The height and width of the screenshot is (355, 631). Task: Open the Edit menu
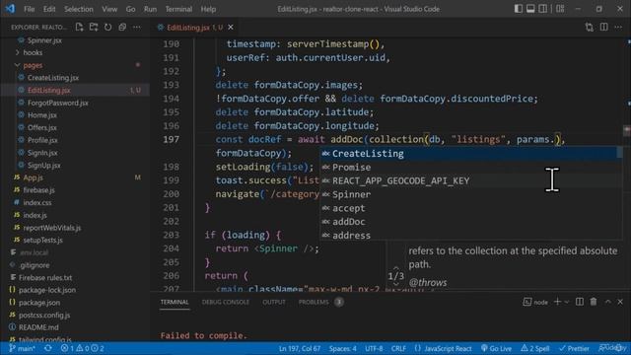coord(49,9)
